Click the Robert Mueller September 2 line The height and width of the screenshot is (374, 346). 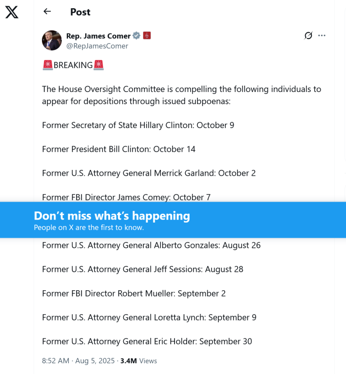tap(134, 293)
